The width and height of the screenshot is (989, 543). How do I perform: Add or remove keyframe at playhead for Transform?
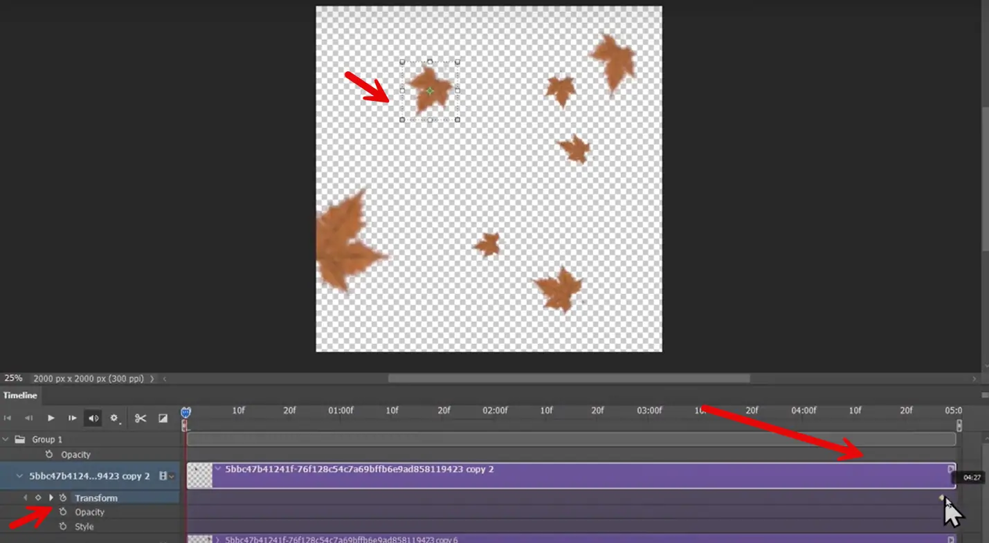(x=38, y=498)
